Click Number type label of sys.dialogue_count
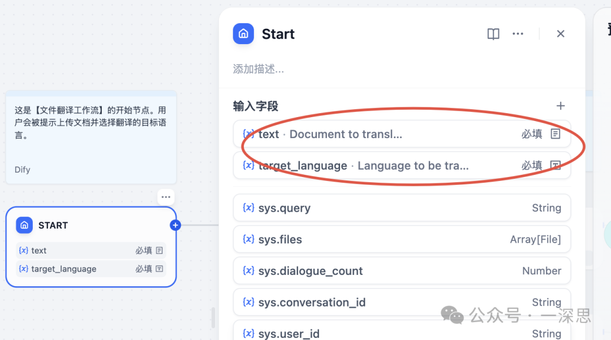This screenshot has height=340, width=611. point(541,270)
